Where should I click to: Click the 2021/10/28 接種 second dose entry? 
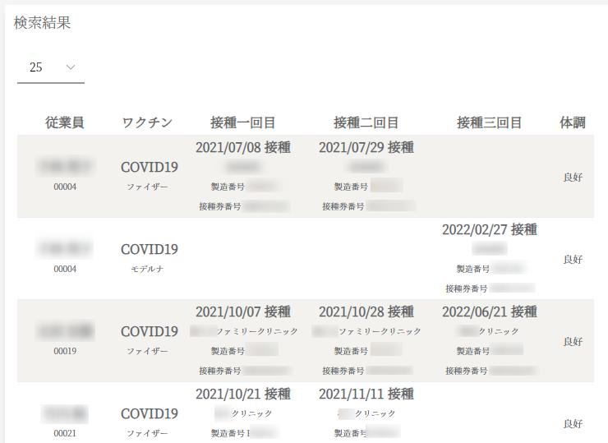[x=366, y=312]
